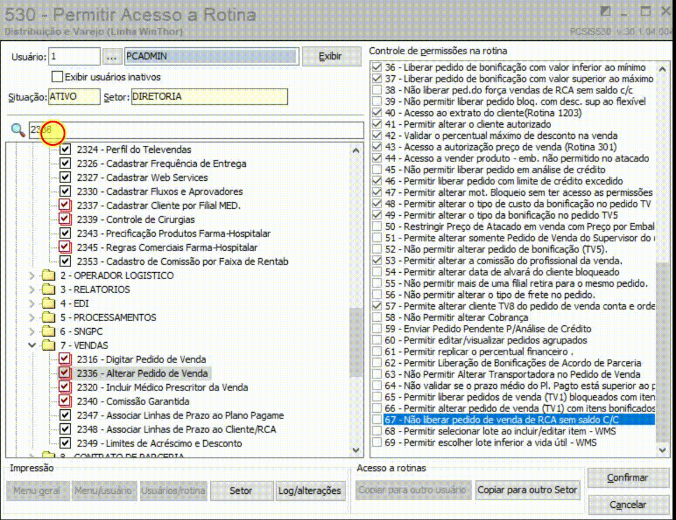This screenshot has height=520, width=676.
Task: Click the routine search field
Action: click(196, 130)
